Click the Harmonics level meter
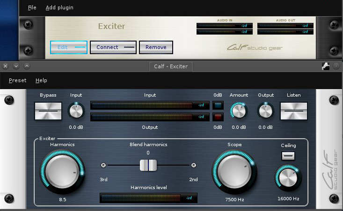The width and height of the screenshot is (343, 211). tap(148, 198)
